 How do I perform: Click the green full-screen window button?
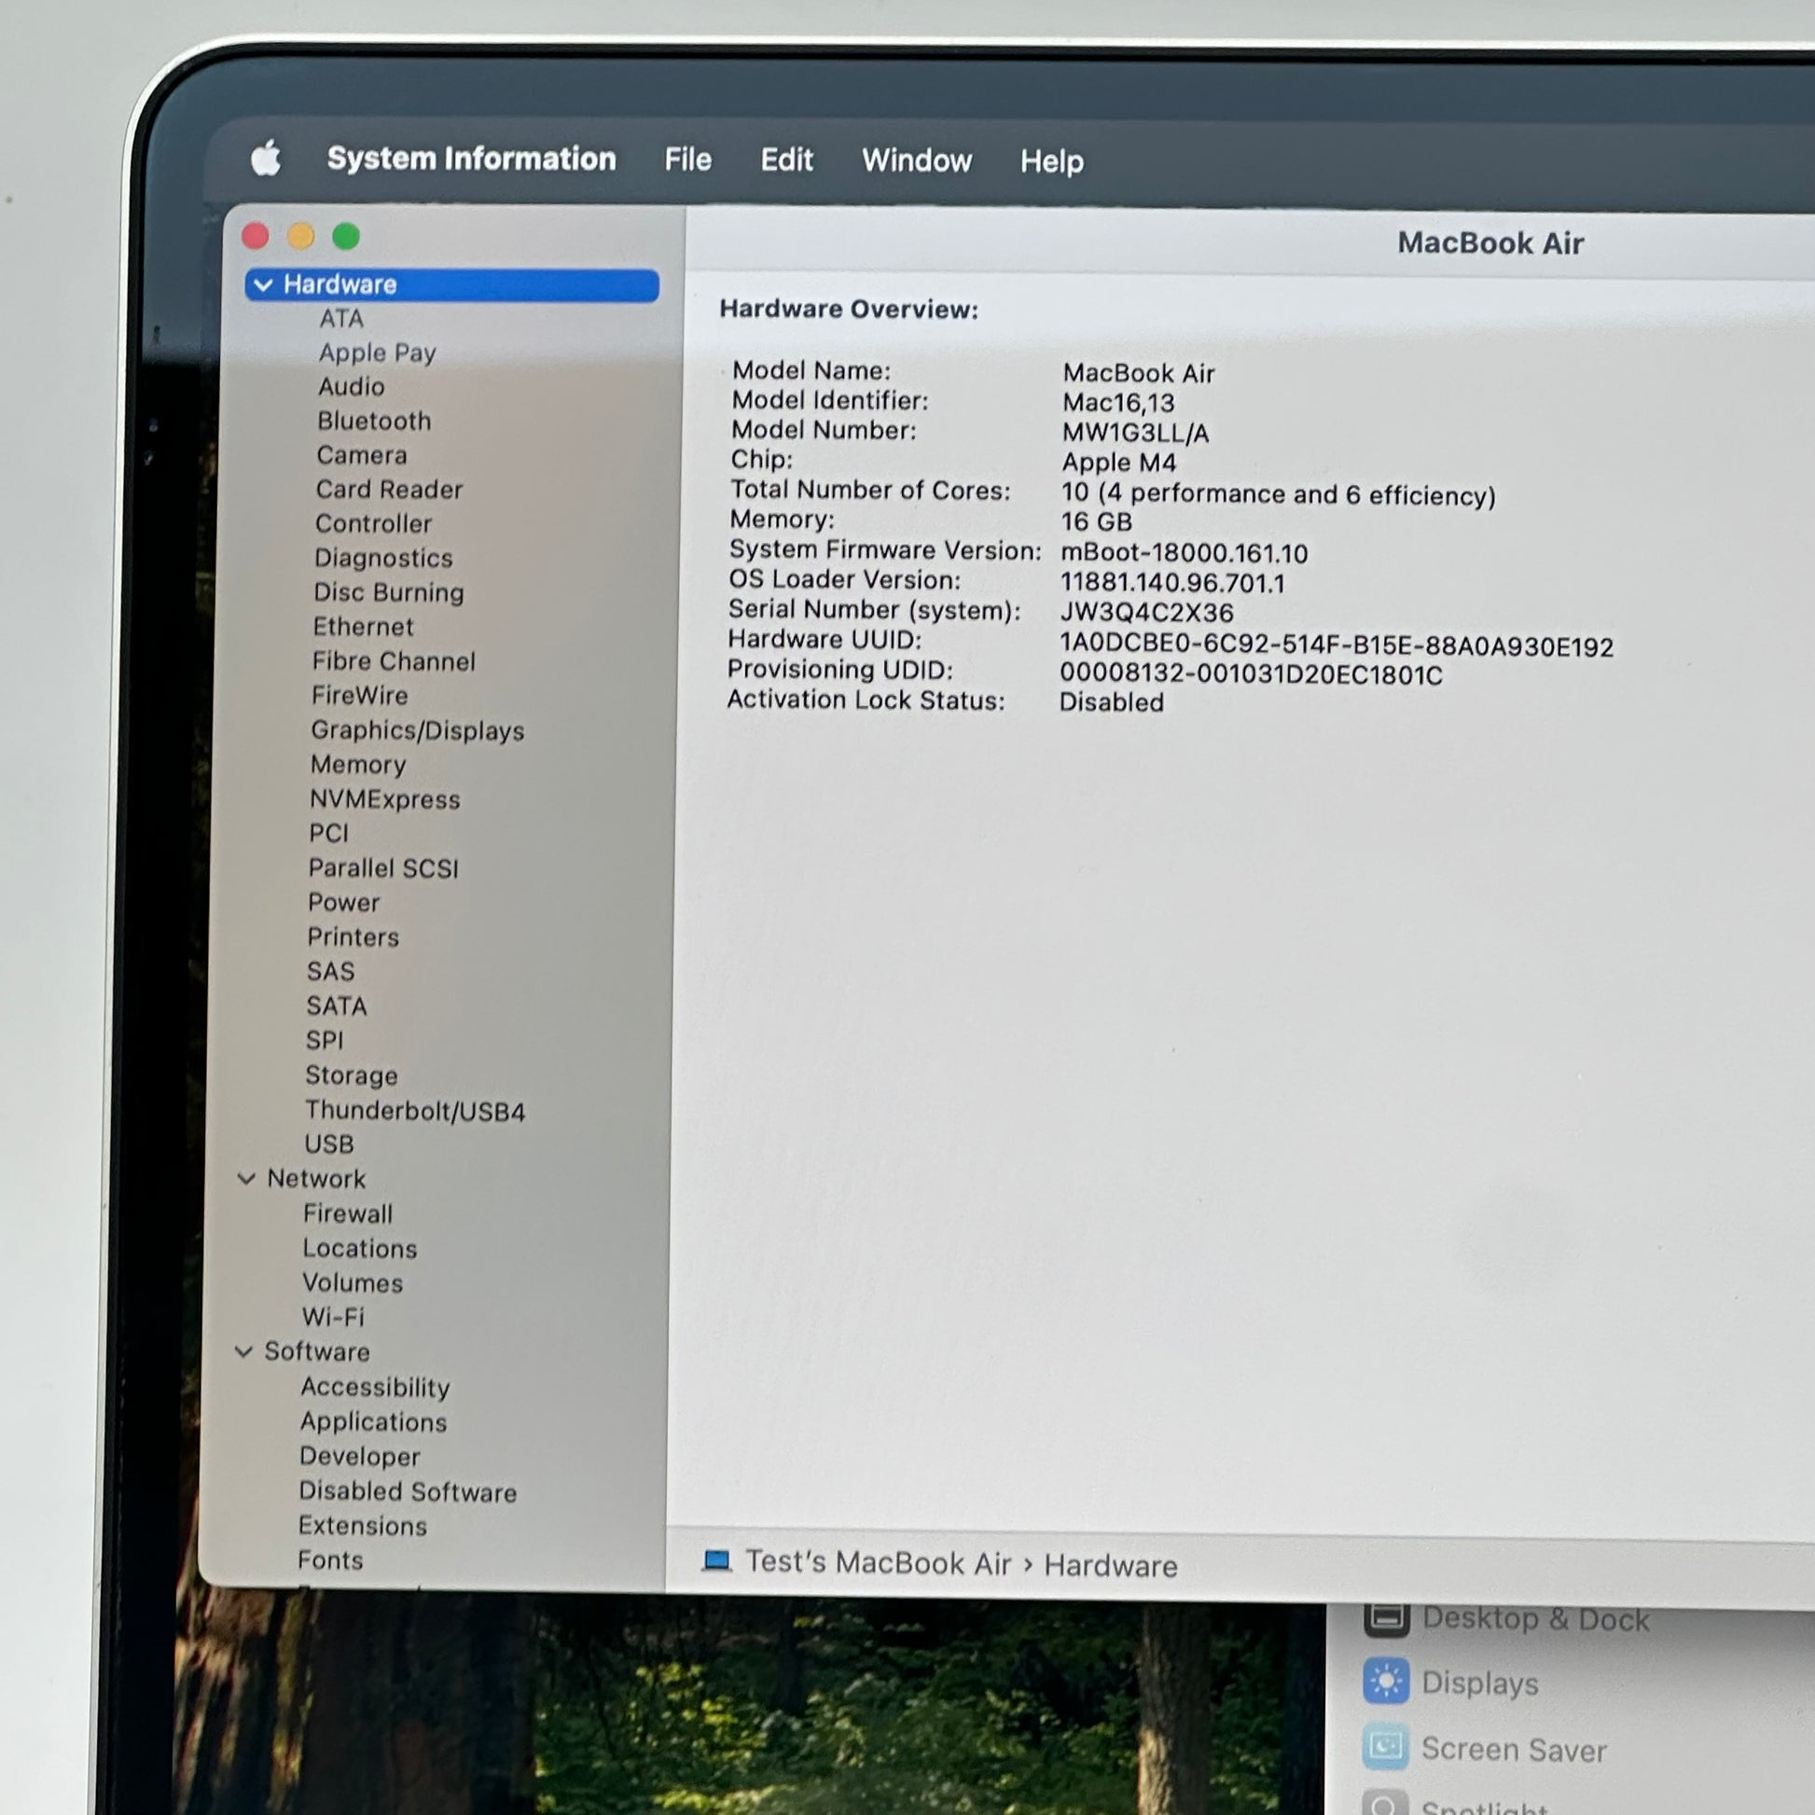click(346, 237)
